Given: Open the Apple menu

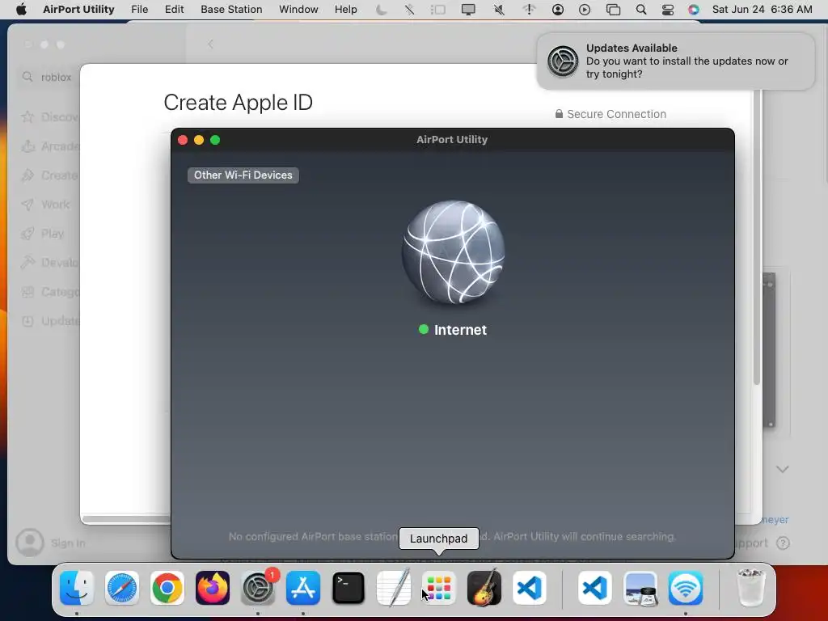Looking at the screenshot, I should click(21, 10).
